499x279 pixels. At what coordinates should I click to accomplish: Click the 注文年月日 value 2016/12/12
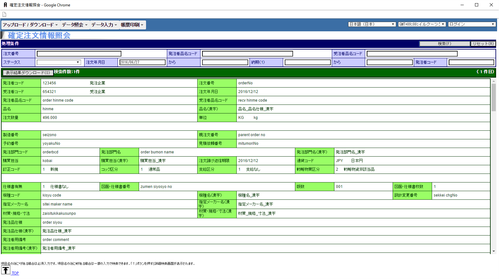(248, 92)
